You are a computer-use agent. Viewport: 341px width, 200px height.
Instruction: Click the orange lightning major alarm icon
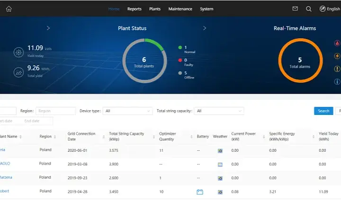pyautogui.click(x=337, y=56)
